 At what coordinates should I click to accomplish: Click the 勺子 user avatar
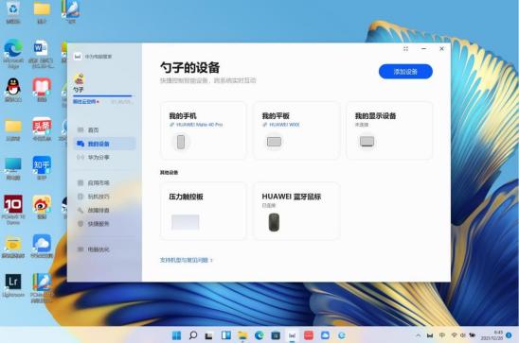coord(80,79)
